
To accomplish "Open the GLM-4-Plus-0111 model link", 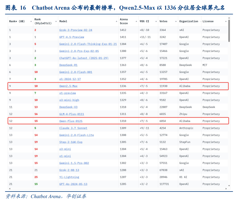I will [x=72, y=114].
